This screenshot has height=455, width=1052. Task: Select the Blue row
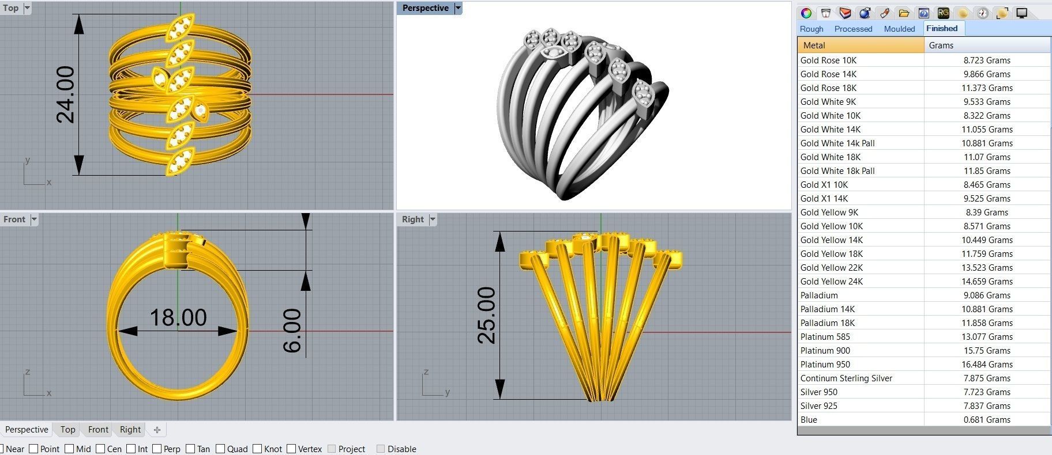924,419
